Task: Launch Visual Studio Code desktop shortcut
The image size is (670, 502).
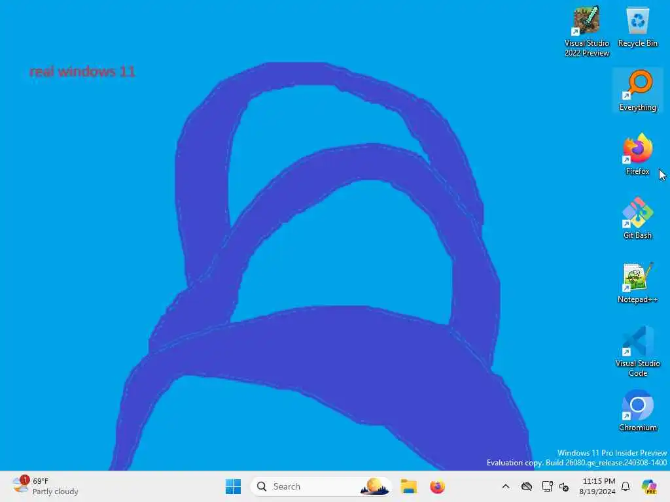Action: (637, 351)
